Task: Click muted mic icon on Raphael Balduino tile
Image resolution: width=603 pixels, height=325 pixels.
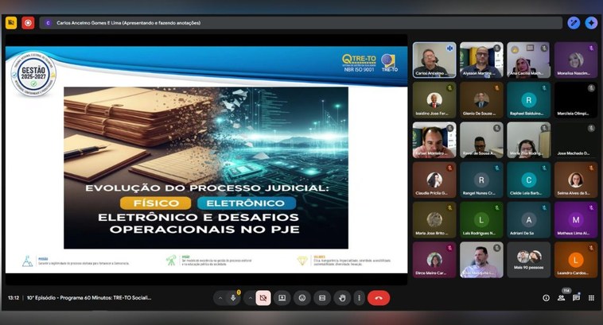Action: tap(544, 88)
